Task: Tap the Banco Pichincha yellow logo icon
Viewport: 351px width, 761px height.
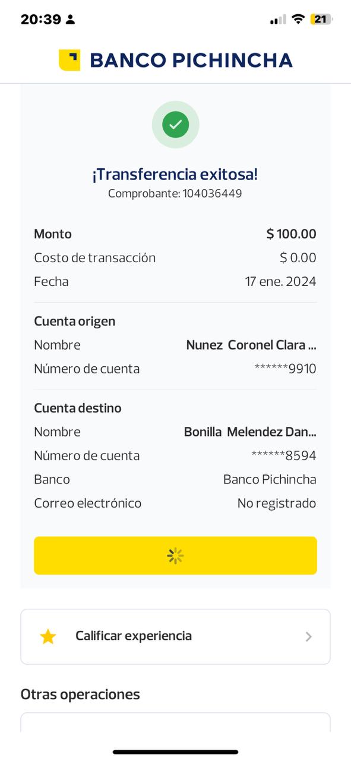Action: tap(69, 60)
